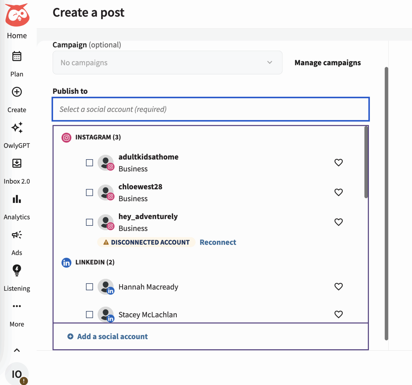Favorite adultkidsathome with heart icon
The height and width of the screenshot is (385, 412).
[x=339, y=162]
